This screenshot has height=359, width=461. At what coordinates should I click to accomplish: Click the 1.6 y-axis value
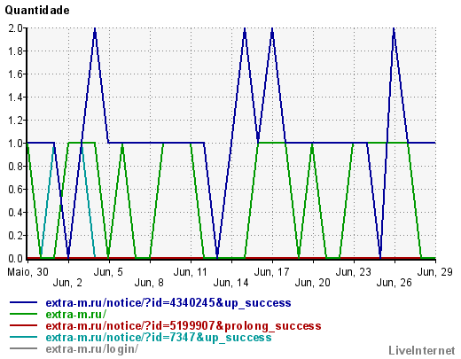pos(15,74)
